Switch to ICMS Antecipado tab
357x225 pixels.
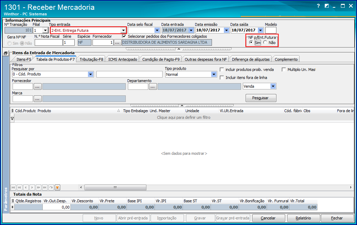pyautogui.click(x=123, y=59)
